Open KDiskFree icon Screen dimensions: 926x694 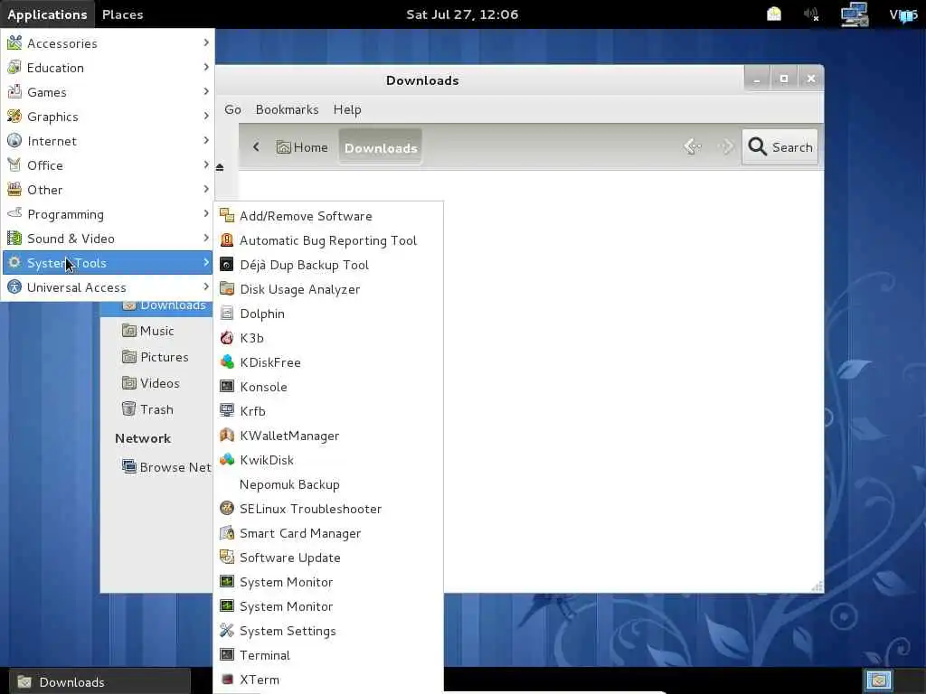[227, 362]
